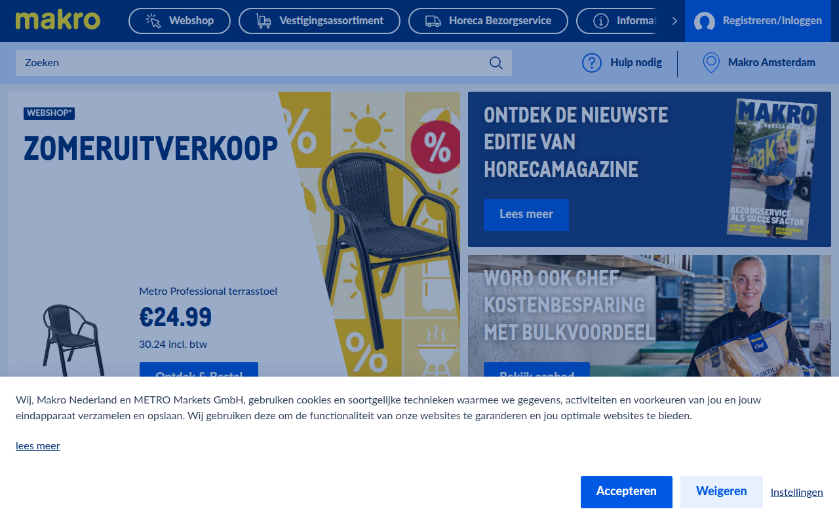Viewport: 839px width, 524px height.
Task: Click lees meer in cookie notice
Action: 38,446
